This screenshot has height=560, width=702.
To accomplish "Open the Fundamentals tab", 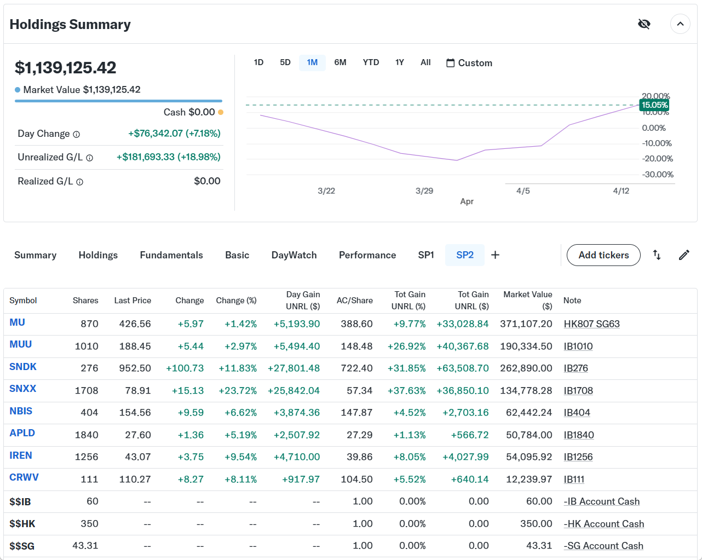I will coord(171,255).
